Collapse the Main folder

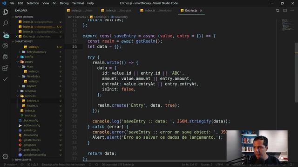coord(30,67)
